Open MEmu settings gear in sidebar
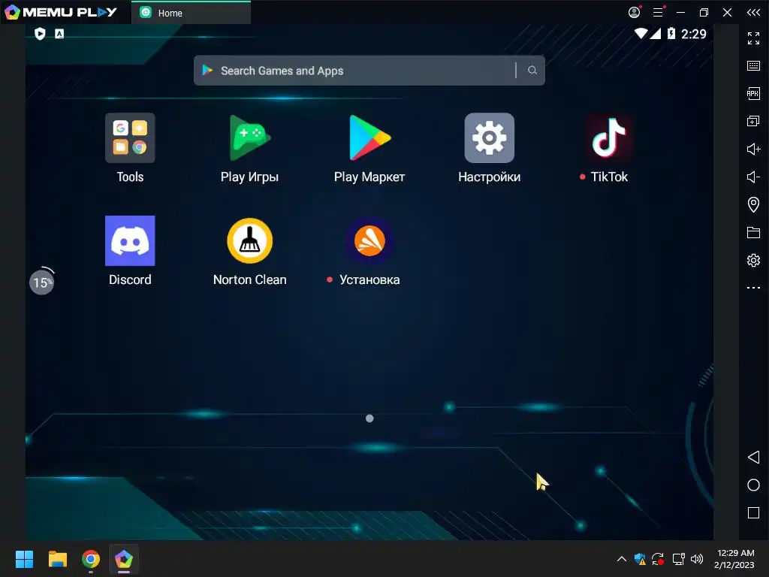The height and width of the screenshot is (577, 769). pos(753,260)
